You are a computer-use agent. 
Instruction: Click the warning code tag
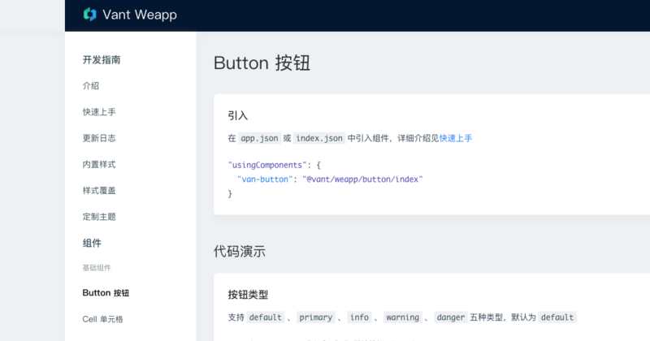402,317
